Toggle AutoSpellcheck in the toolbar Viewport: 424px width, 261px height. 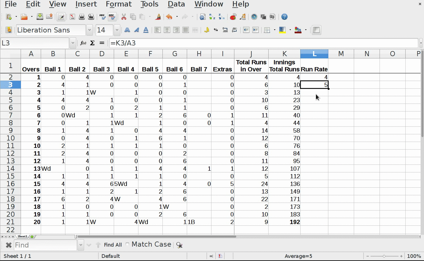pyautogui.click(x=112, y=17)
